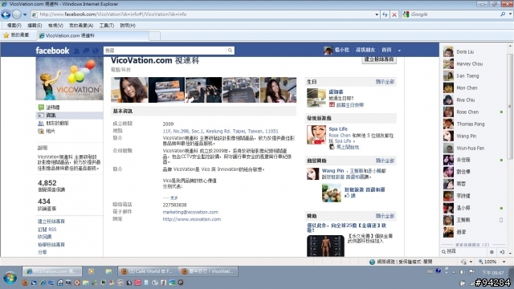Open the status bar privacy dropdown arrow
This screenshot has height=289, width=514.
(471, 262)
